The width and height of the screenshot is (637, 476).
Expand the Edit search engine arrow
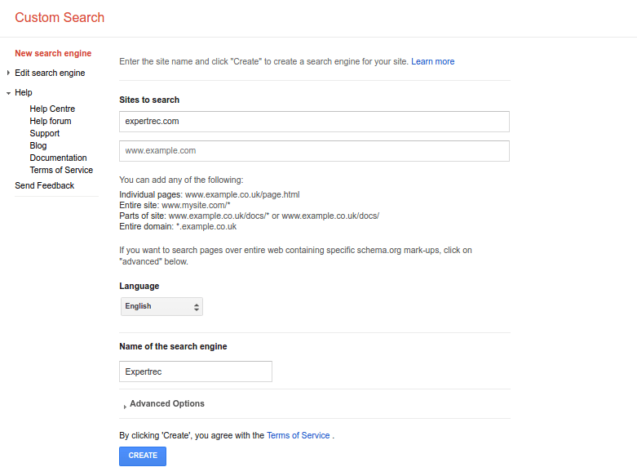(8, 73)
